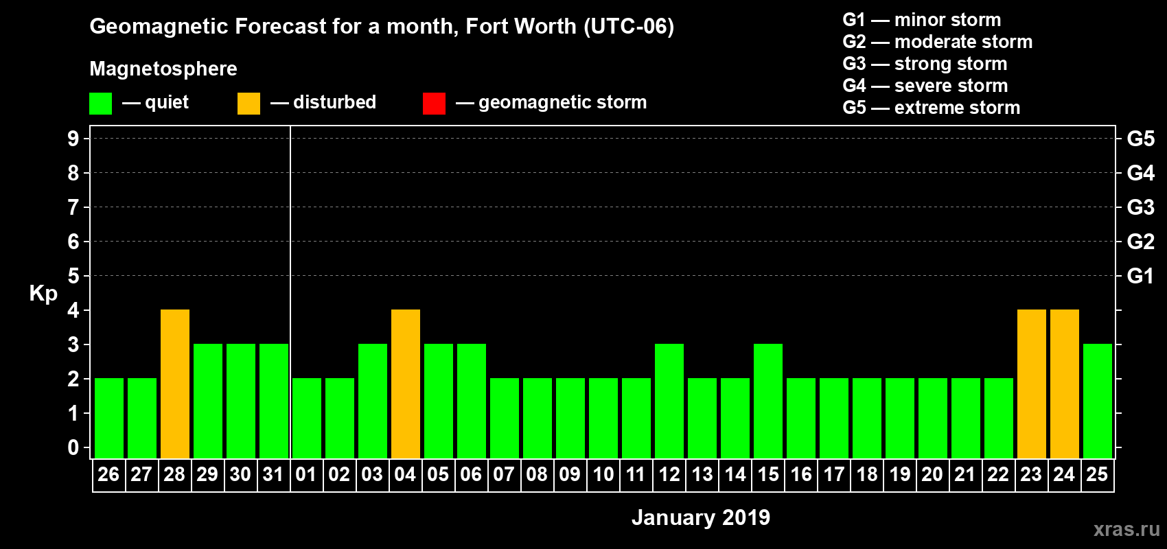Viewport: 1167px width, 549px height.
Task: Click date label 16 on the x-axis
Action: point(800,475)
